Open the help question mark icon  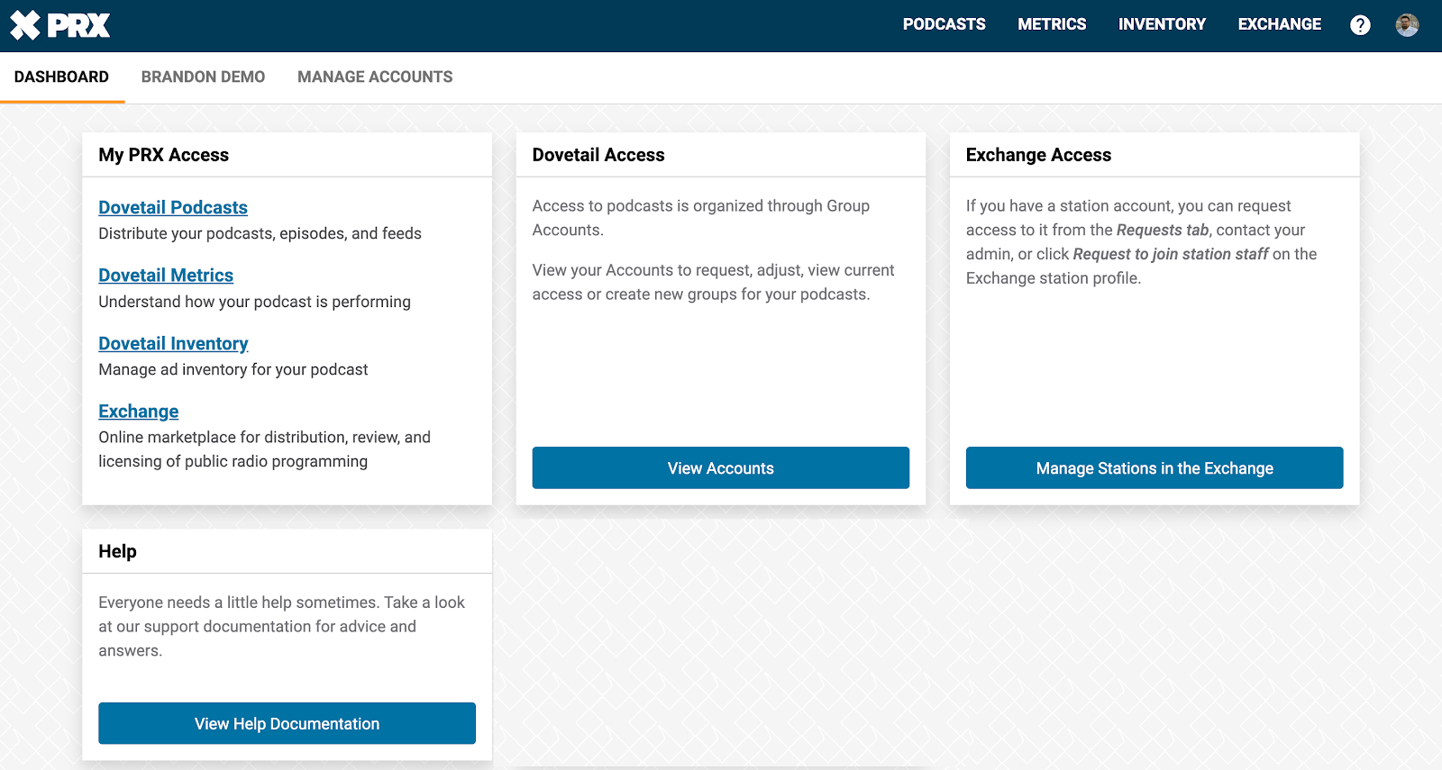point(1360,25)
